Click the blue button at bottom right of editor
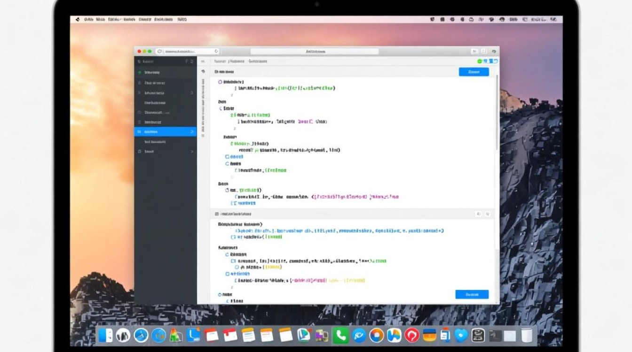 pyautogui.click(x=472, y=294)
